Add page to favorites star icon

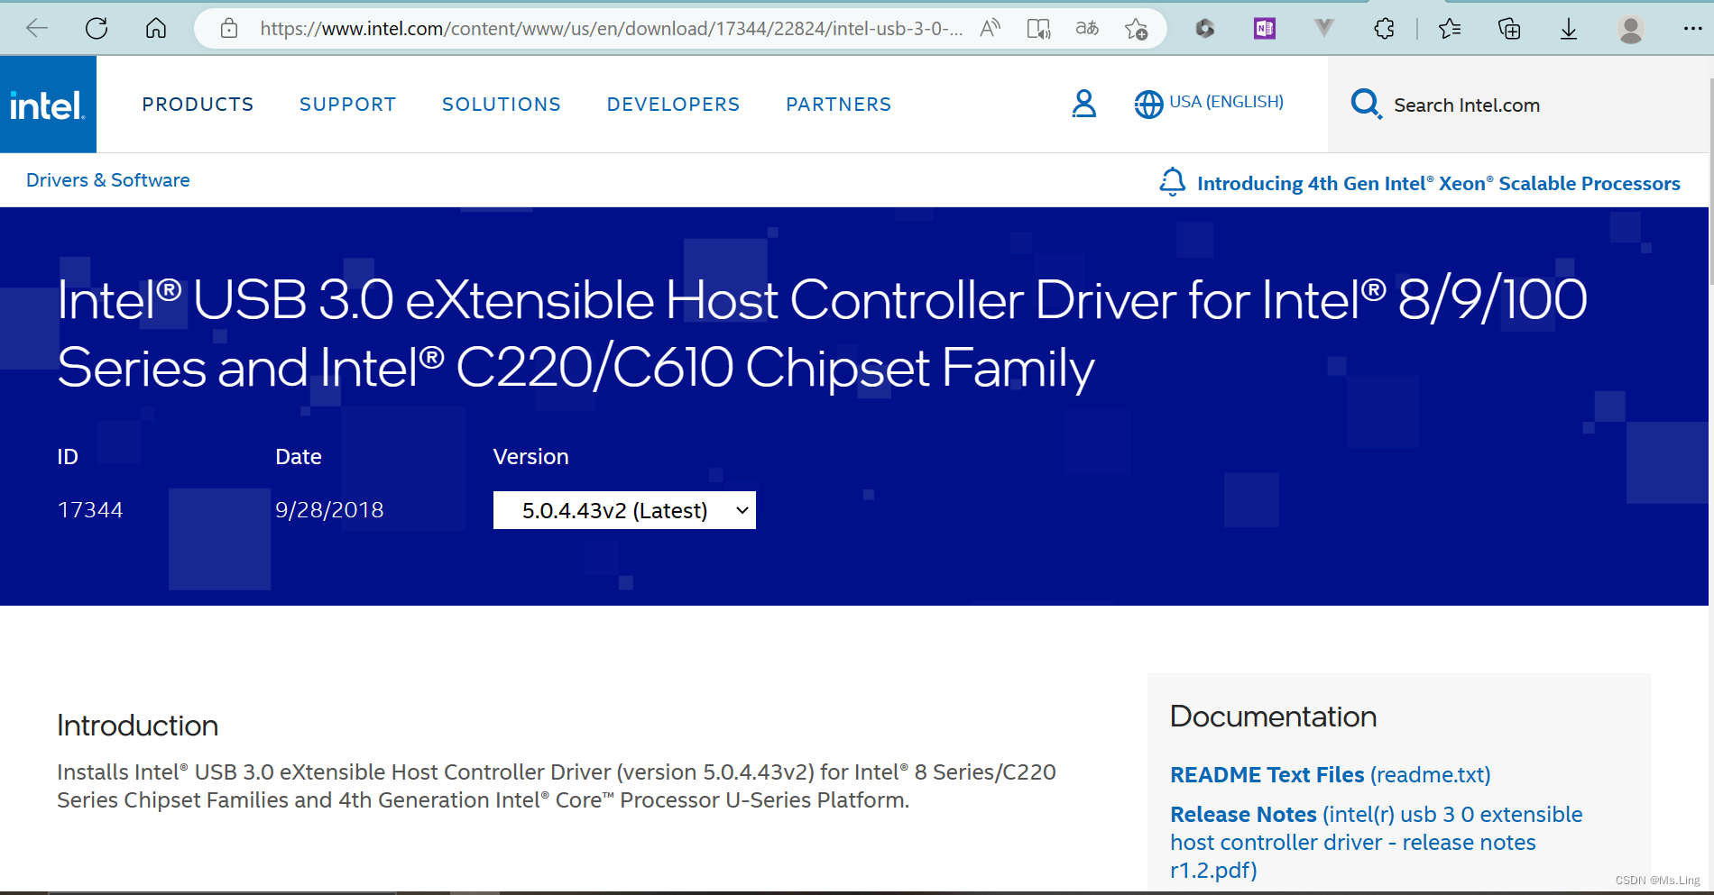[1137, 29]
